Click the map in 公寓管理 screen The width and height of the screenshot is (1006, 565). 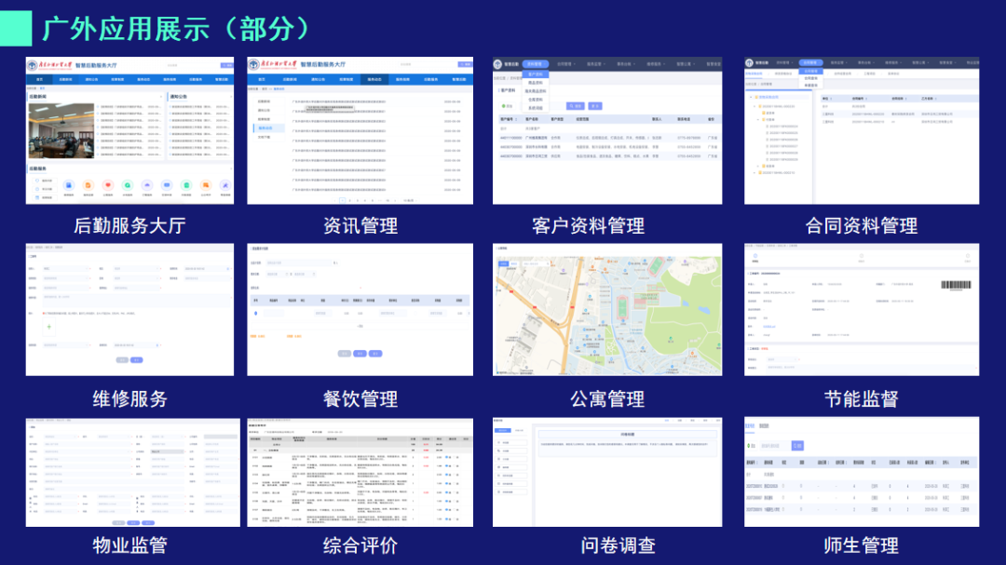click(x=606, y=316)
